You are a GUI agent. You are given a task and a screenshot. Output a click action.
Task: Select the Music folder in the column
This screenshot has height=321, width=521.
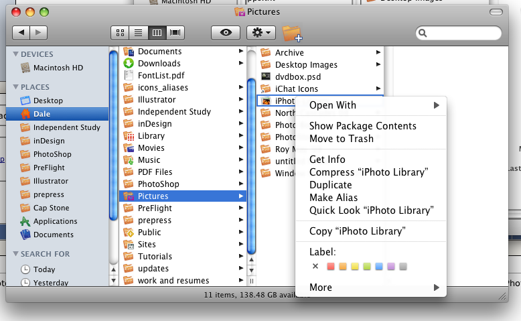click(183, 160)
